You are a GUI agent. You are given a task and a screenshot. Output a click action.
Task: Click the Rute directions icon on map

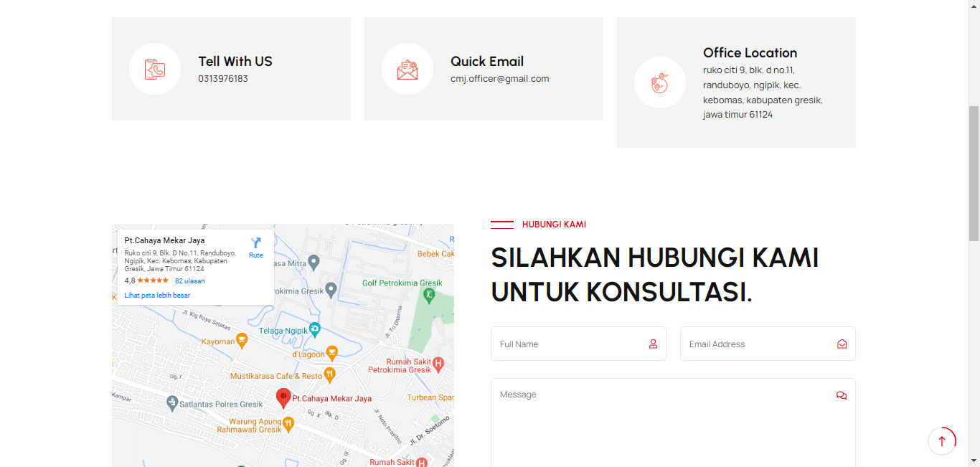pyautogui.click(x=256, y=244)
